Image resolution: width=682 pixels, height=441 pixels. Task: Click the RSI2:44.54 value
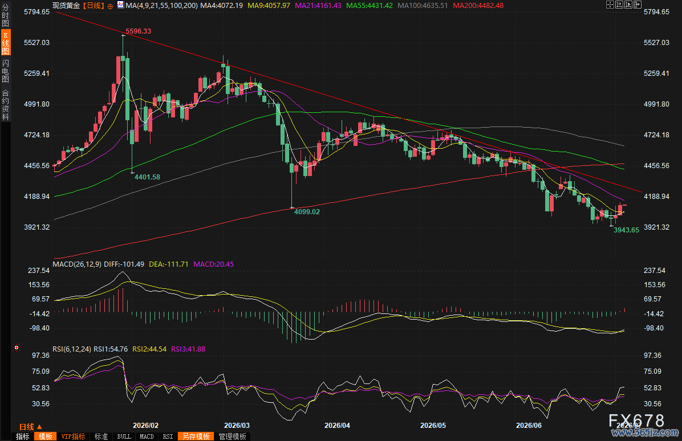coord(149,349)
